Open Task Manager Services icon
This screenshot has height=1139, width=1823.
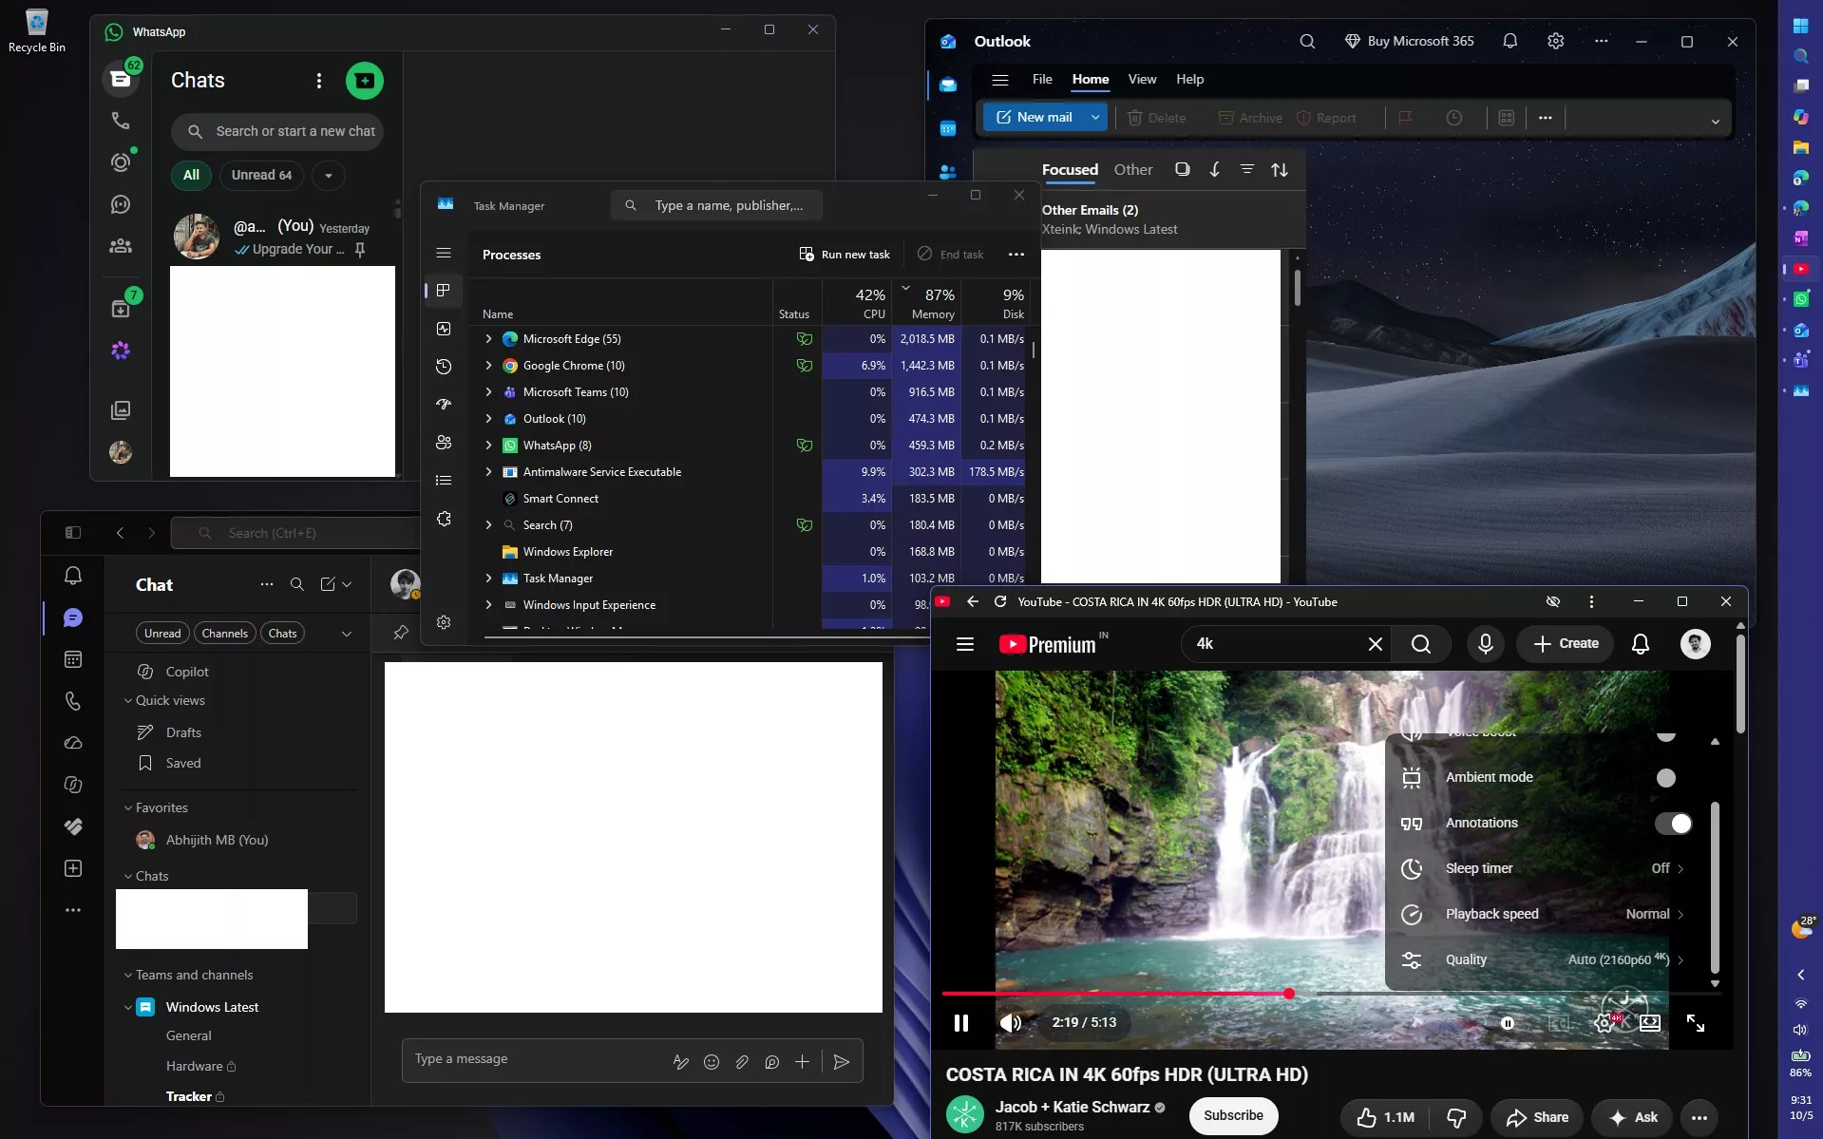click(444, 519)
